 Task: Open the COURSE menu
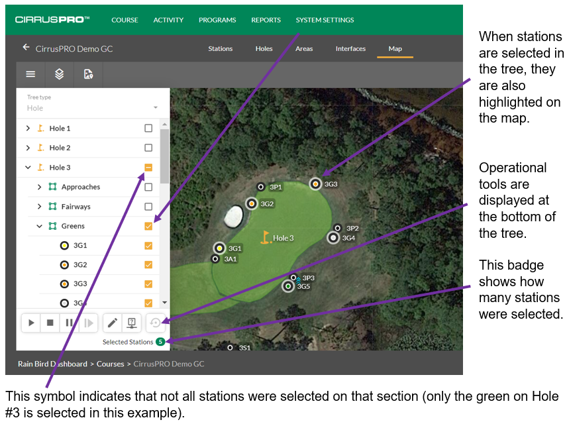click(x=125, y=20)
